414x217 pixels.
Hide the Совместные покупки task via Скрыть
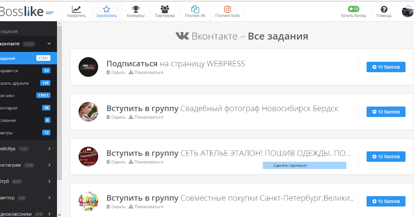point(116,207)
